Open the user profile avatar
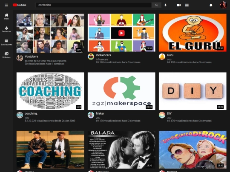This screenshot has width=230, height=172. pyautogui.click(x=223, y=5)
